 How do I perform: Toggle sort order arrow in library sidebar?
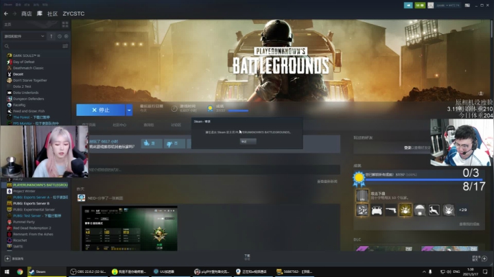pyautogui.click(x=51, y=36)
